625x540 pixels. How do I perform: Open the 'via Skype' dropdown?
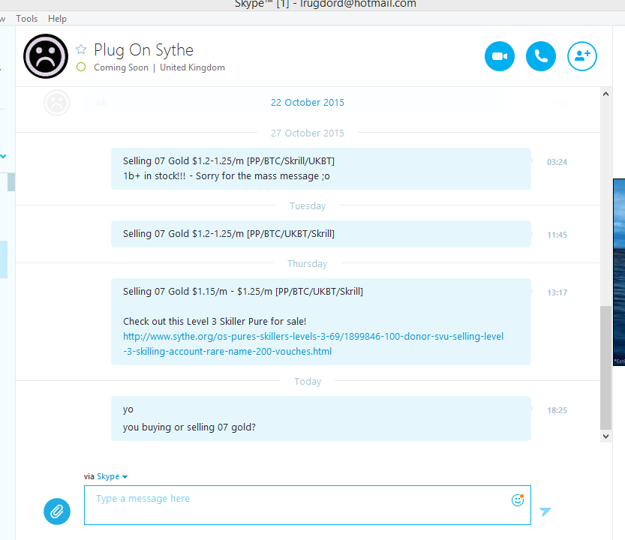(106, 476)
